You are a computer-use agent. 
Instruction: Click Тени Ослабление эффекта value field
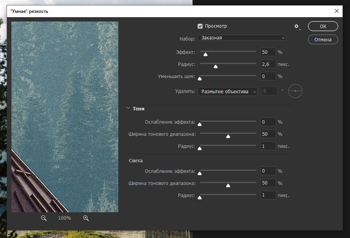tap(268, 122)
